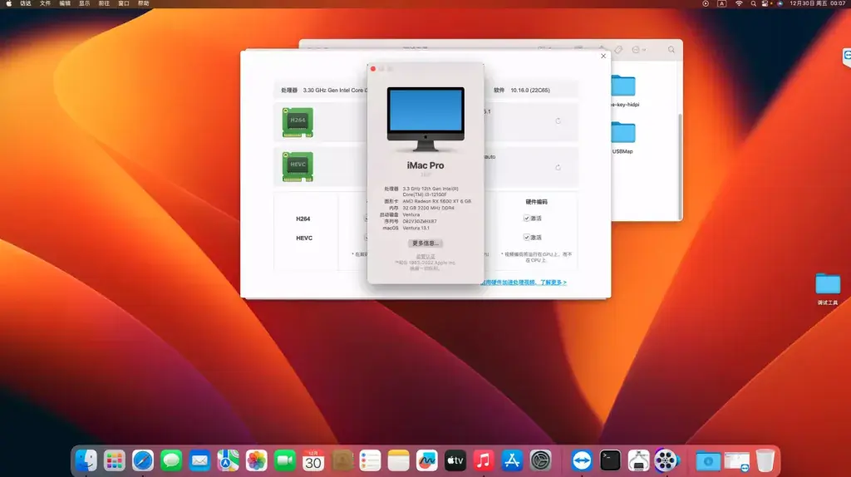Open the 显示 menu

(x=84, y=3)
